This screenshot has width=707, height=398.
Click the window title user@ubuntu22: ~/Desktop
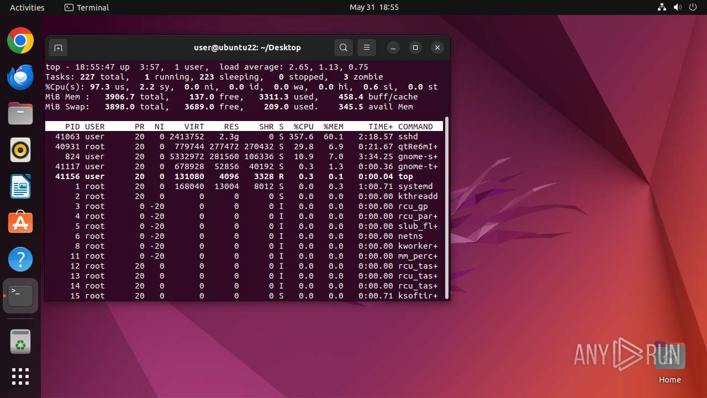(x=247, y=48)
